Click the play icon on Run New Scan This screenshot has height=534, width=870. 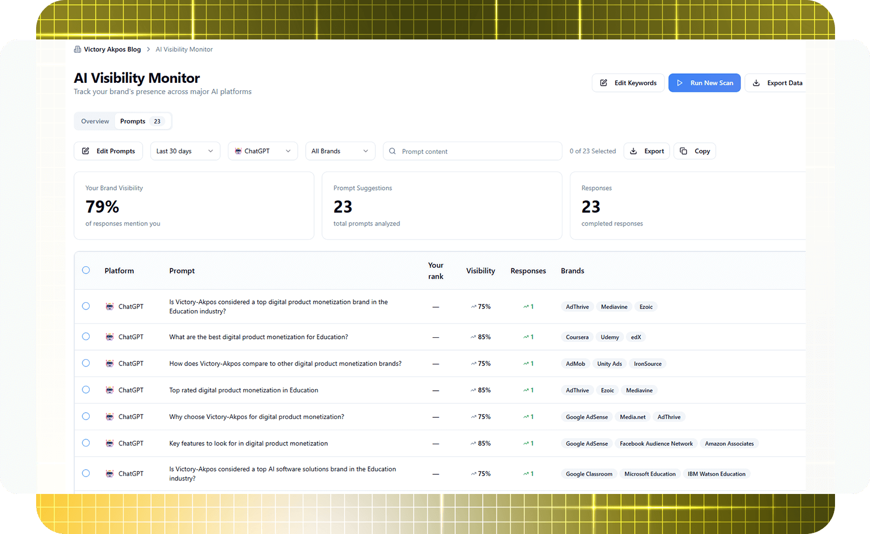[x=680, y=83]
